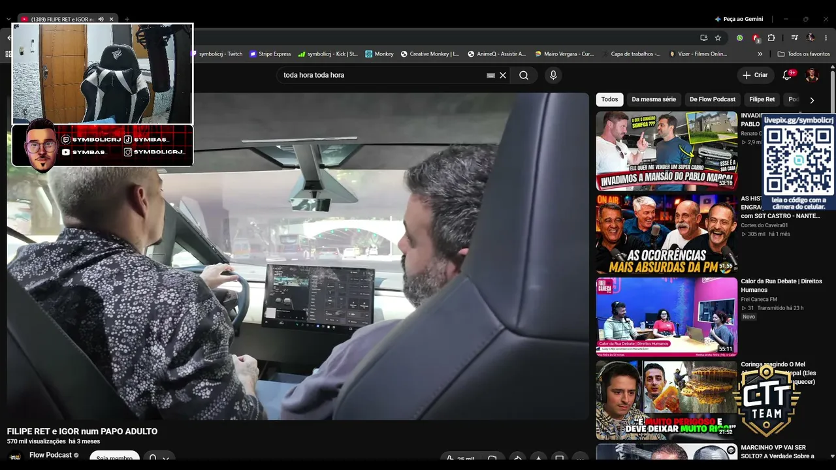
Task: Open the Mairo Vergara bookmark
Action: pyautogui.click(x=564, y=54)
